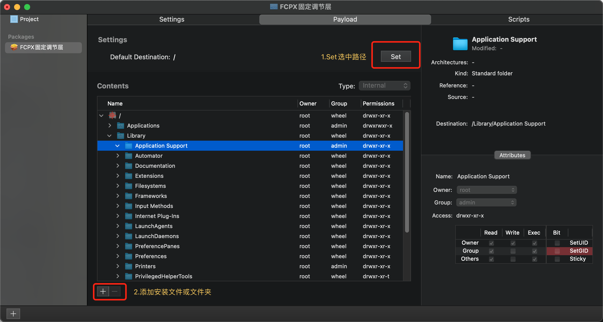Click the Automator folder icon

[129, 156]
